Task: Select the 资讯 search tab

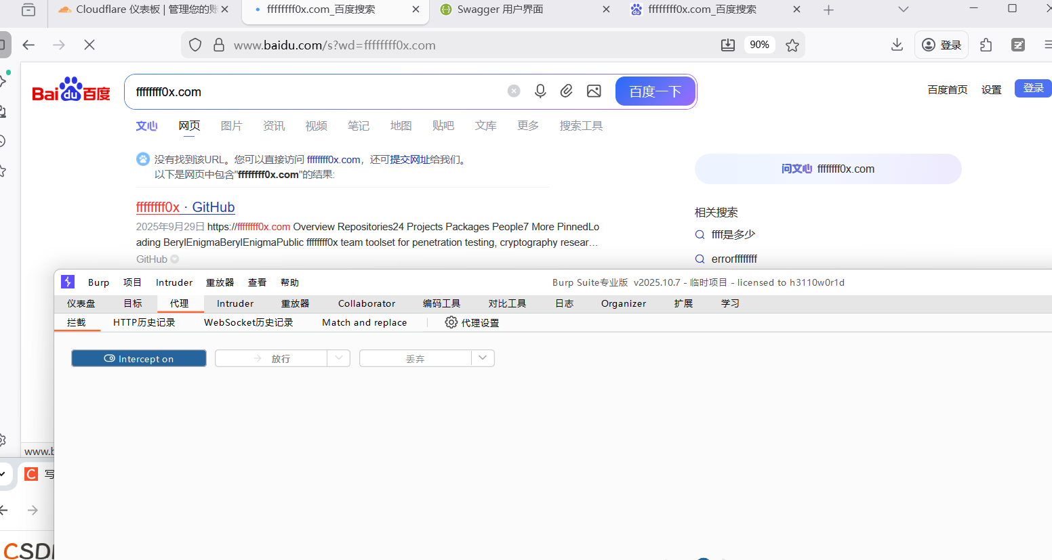Action: (274, 126)
